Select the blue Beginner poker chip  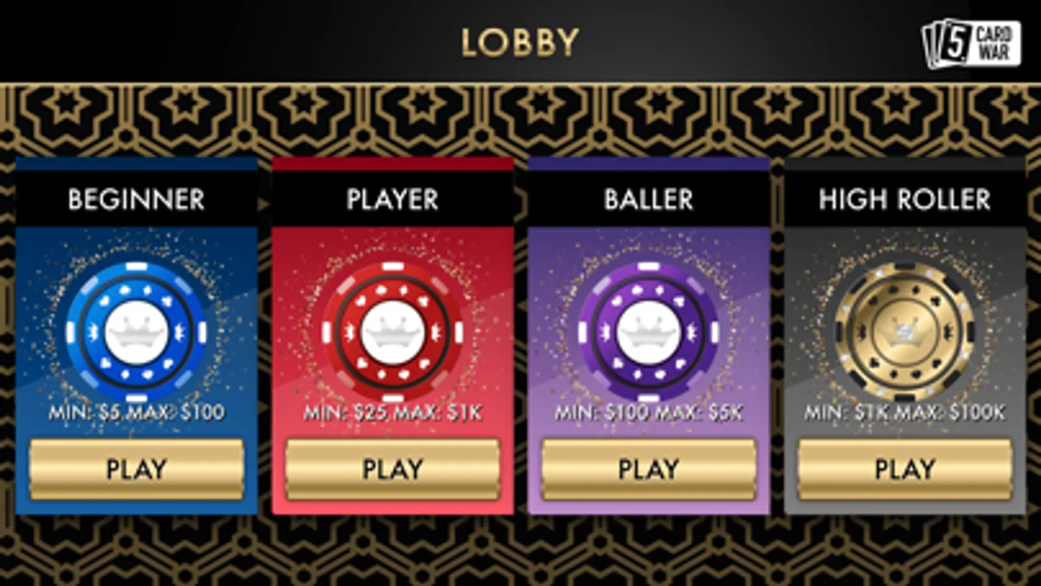coord(136,333)
